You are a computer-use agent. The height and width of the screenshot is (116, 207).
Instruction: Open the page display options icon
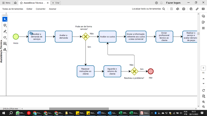[x=203, y=96]
